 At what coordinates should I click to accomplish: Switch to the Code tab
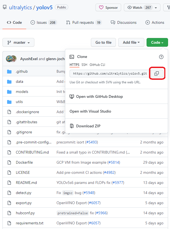point(14,22)
